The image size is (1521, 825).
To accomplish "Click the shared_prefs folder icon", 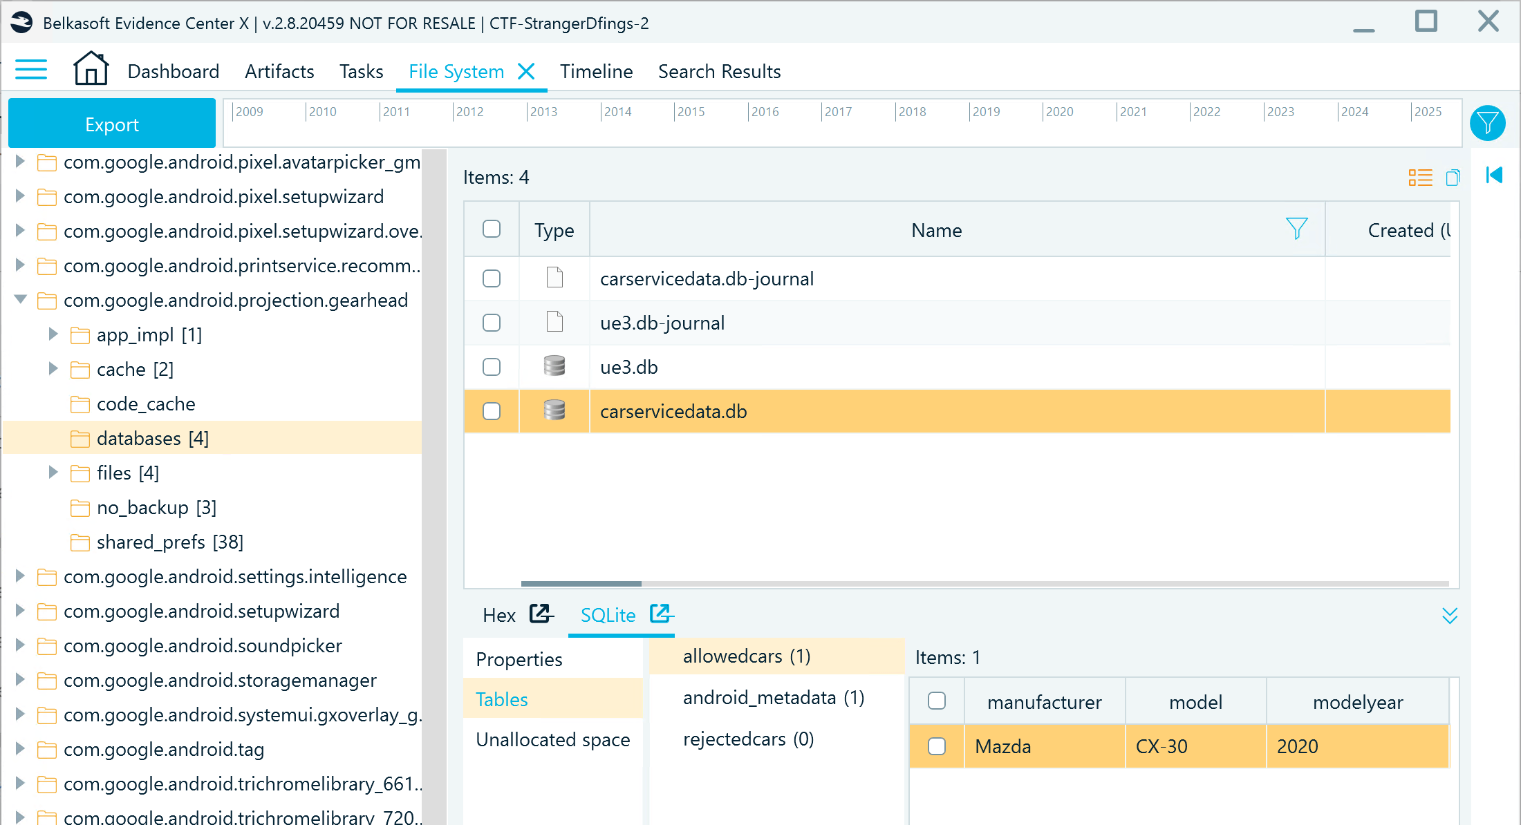I will (80, 542).
